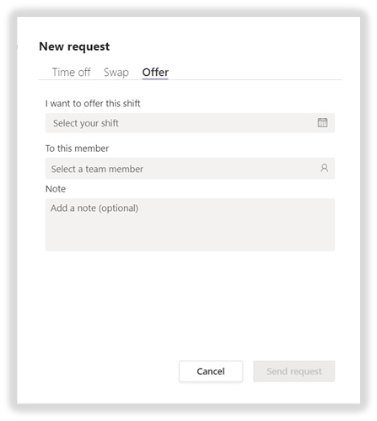Open the Select a team member picker
This screenshot has height=421, width=377.
coord(190,169)
